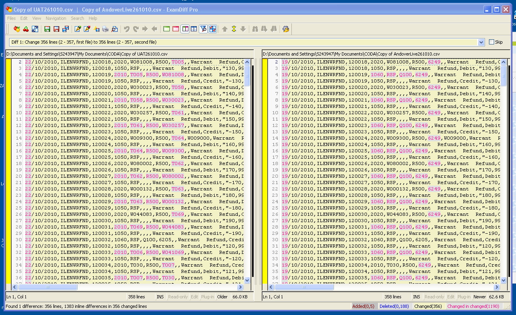Image resolution: width=516 pixels, height=315 pixels.
Task: Toggle the Show differences only (funnel) filter
Action: tap(203, 29)
